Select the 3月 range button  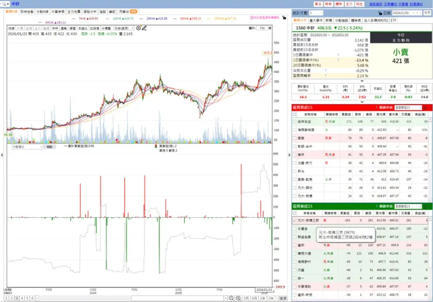[246, 298]
